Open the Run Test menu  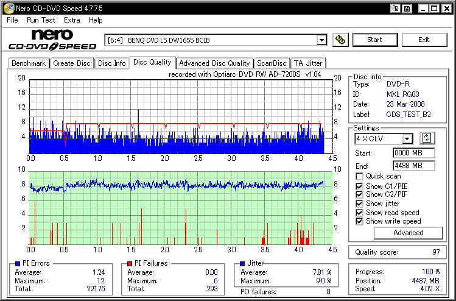pyautogui.click(x=41, y=20)
